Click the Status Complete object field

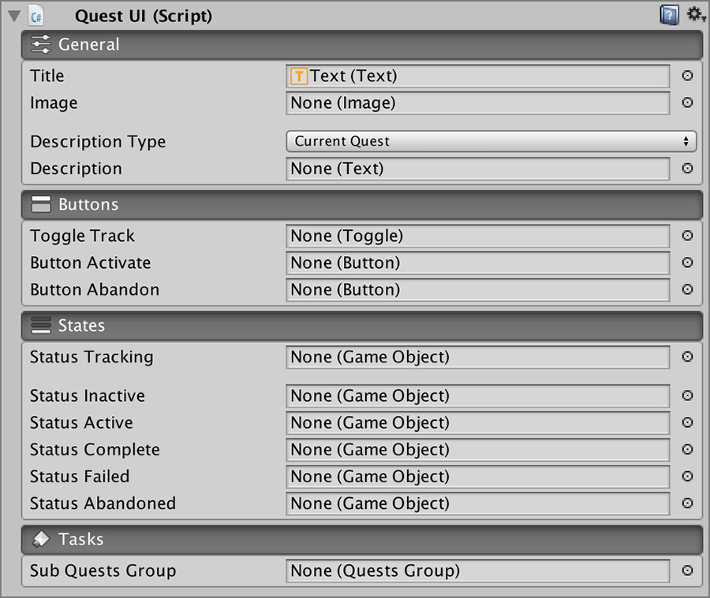point(478,451)
